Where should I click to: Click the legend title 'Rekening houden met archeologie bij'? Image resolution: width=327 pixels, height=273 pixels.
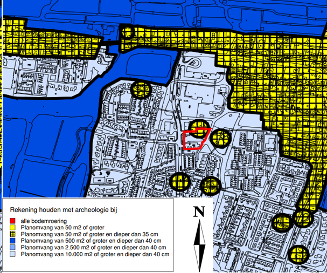pyautogui.click(x=64, y=210)
